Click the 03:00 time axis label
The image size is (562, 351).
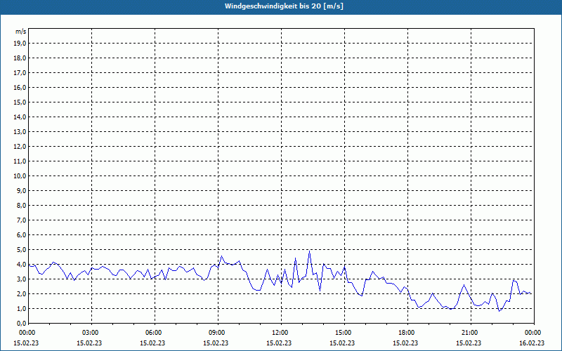(x=92, y=333)
